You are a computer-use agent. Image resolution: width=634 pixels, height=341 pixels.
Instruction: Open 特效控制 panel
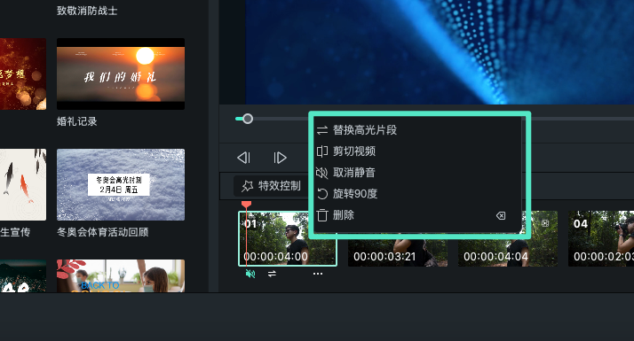pos(272,186)
